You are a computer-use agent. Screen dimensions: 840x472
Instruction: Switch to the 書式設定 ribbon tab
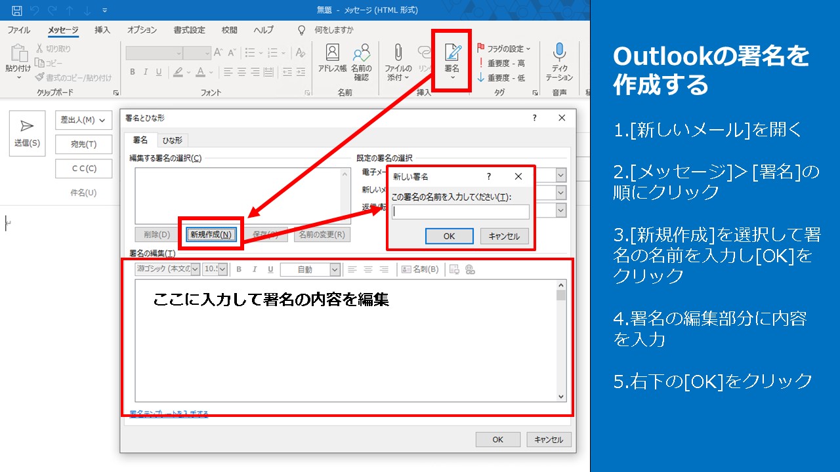190,30
